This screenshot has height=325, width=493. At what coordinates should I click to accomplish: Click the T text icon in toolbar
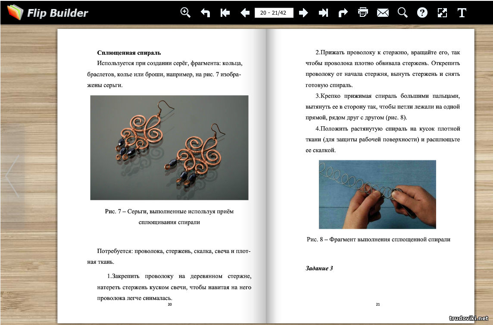tap(462, 12)
